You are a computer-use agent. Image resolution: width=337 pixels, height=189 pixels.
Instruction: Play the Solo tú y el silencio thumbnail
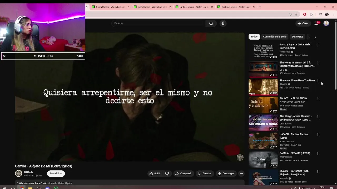(x=263, y=105)
